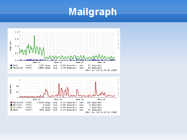Click 'Week 22' label on the bottom graph
Viewport: 187px width, 140px height.
(x=58, y=99)
